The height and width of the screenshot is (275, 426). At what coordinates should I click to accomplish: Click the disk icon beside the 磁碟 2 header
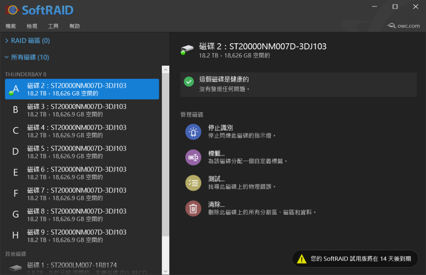click(x=187, y=50)
